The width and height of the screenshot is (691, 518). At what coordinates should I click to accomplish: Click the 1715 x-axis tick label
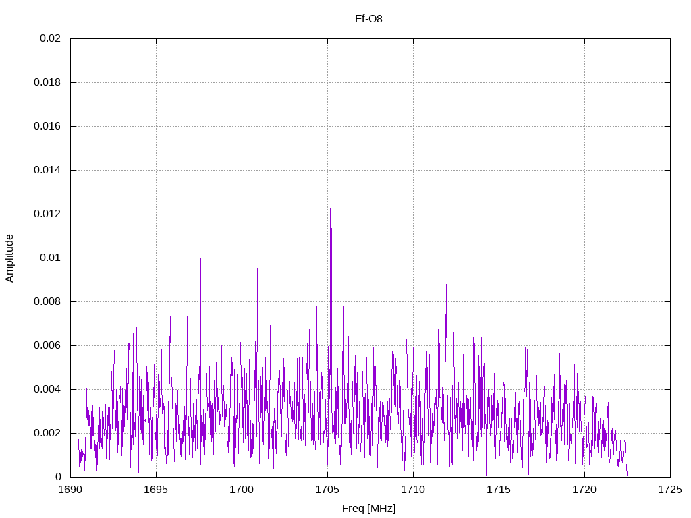click(x=499, y=490)
